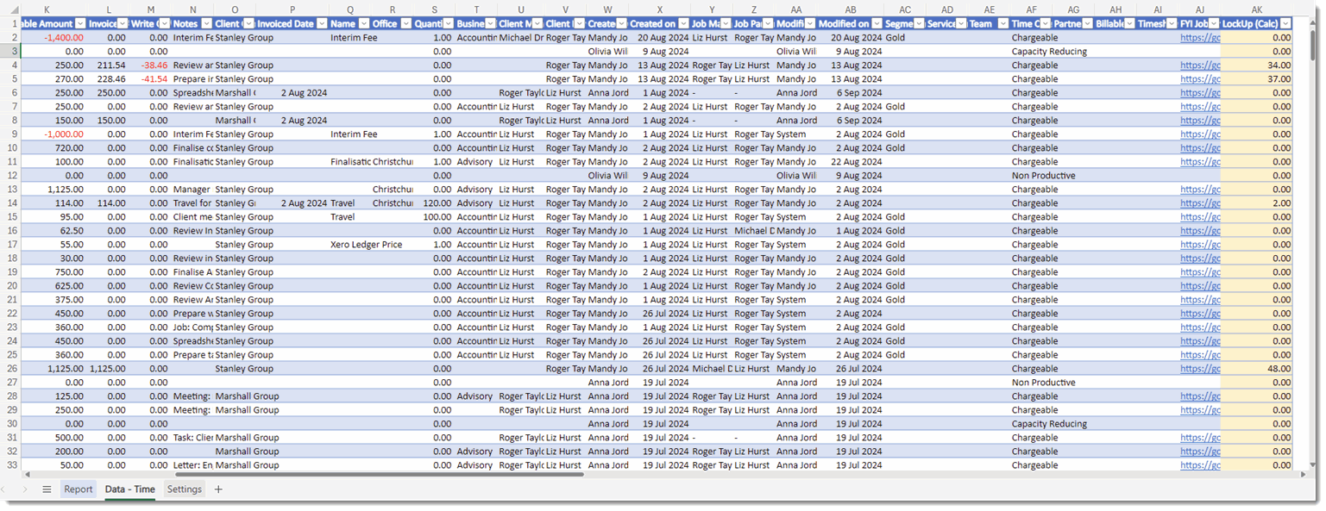Switch to the Report sheet tab
Image resolution: width=1326 pixels, height=511 pixels.
pos(79,489)
